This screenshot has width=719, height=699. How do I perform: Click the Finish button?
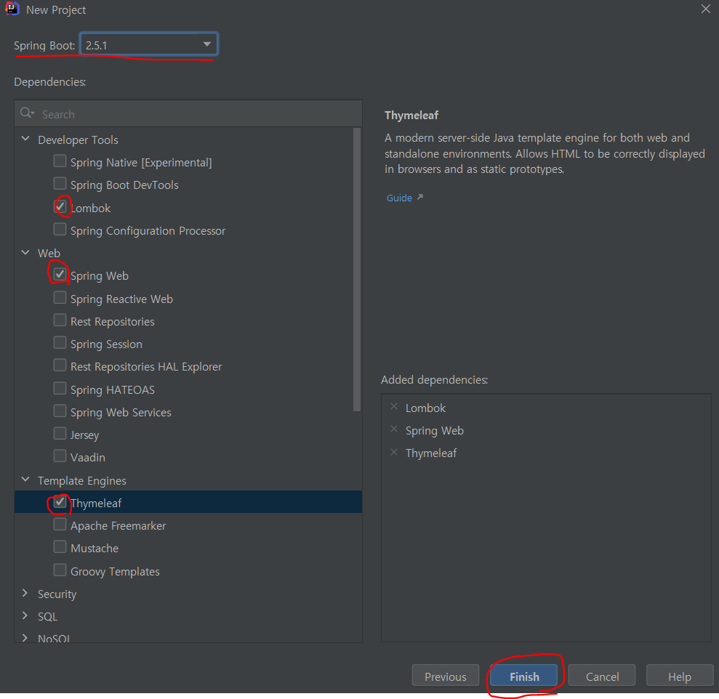(524, 676)
